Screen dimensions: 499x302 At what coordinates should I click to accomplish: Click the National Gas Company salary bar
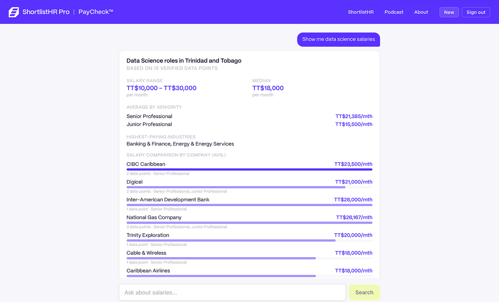tap(249, 223)
